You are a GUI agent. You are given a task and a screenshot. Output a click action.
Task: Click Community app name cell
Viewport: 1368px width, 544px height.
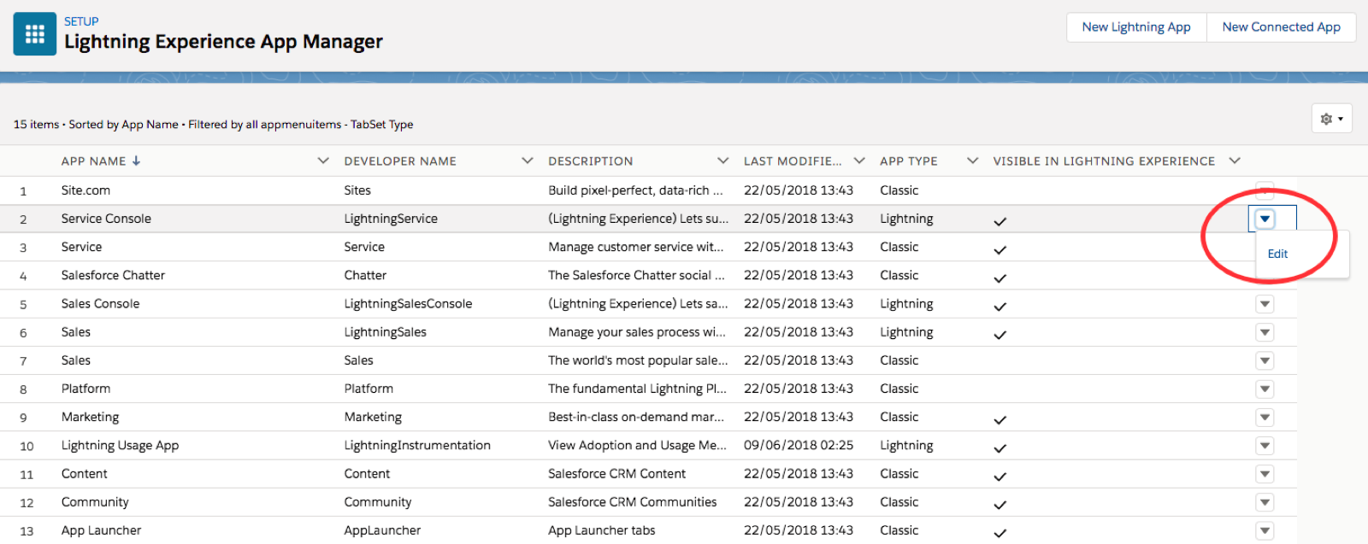(x=95, y=502)
